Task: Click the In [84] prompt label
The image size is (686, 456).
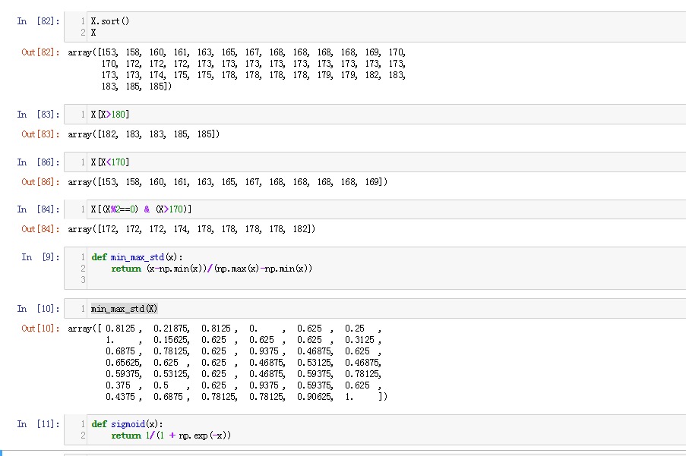Action: [38, 209]
